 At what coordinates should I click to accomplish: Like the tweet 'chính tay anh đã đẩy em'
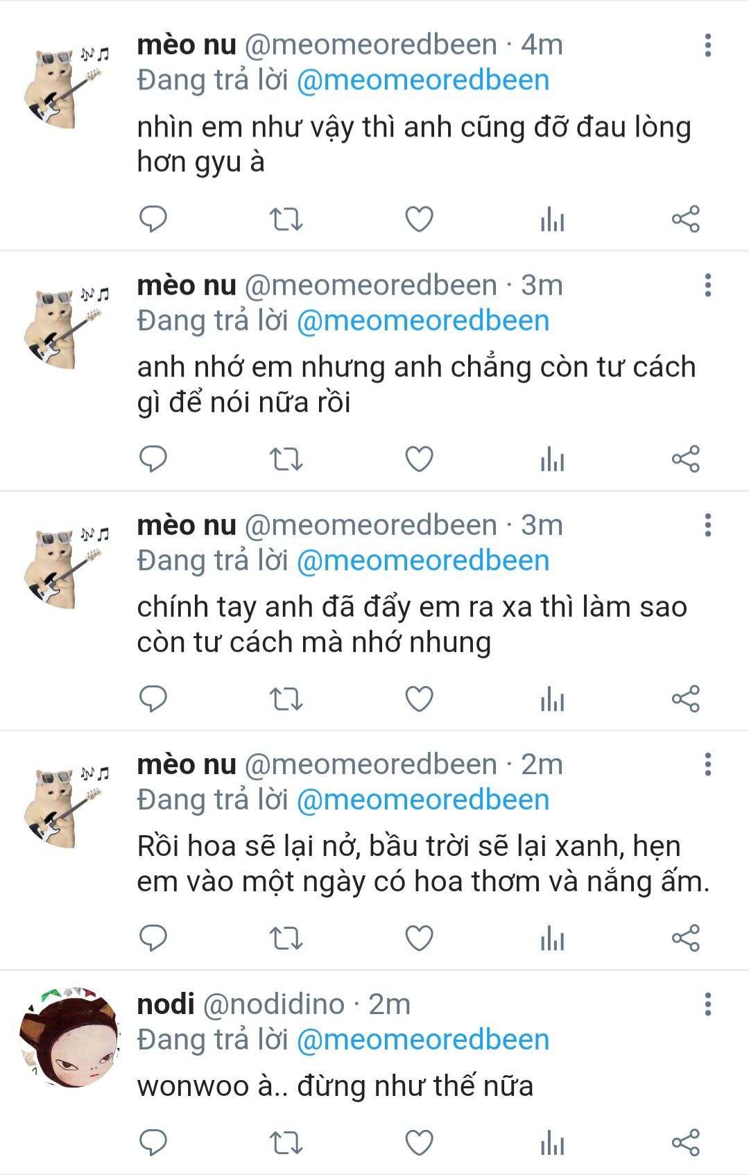point(419,698)
